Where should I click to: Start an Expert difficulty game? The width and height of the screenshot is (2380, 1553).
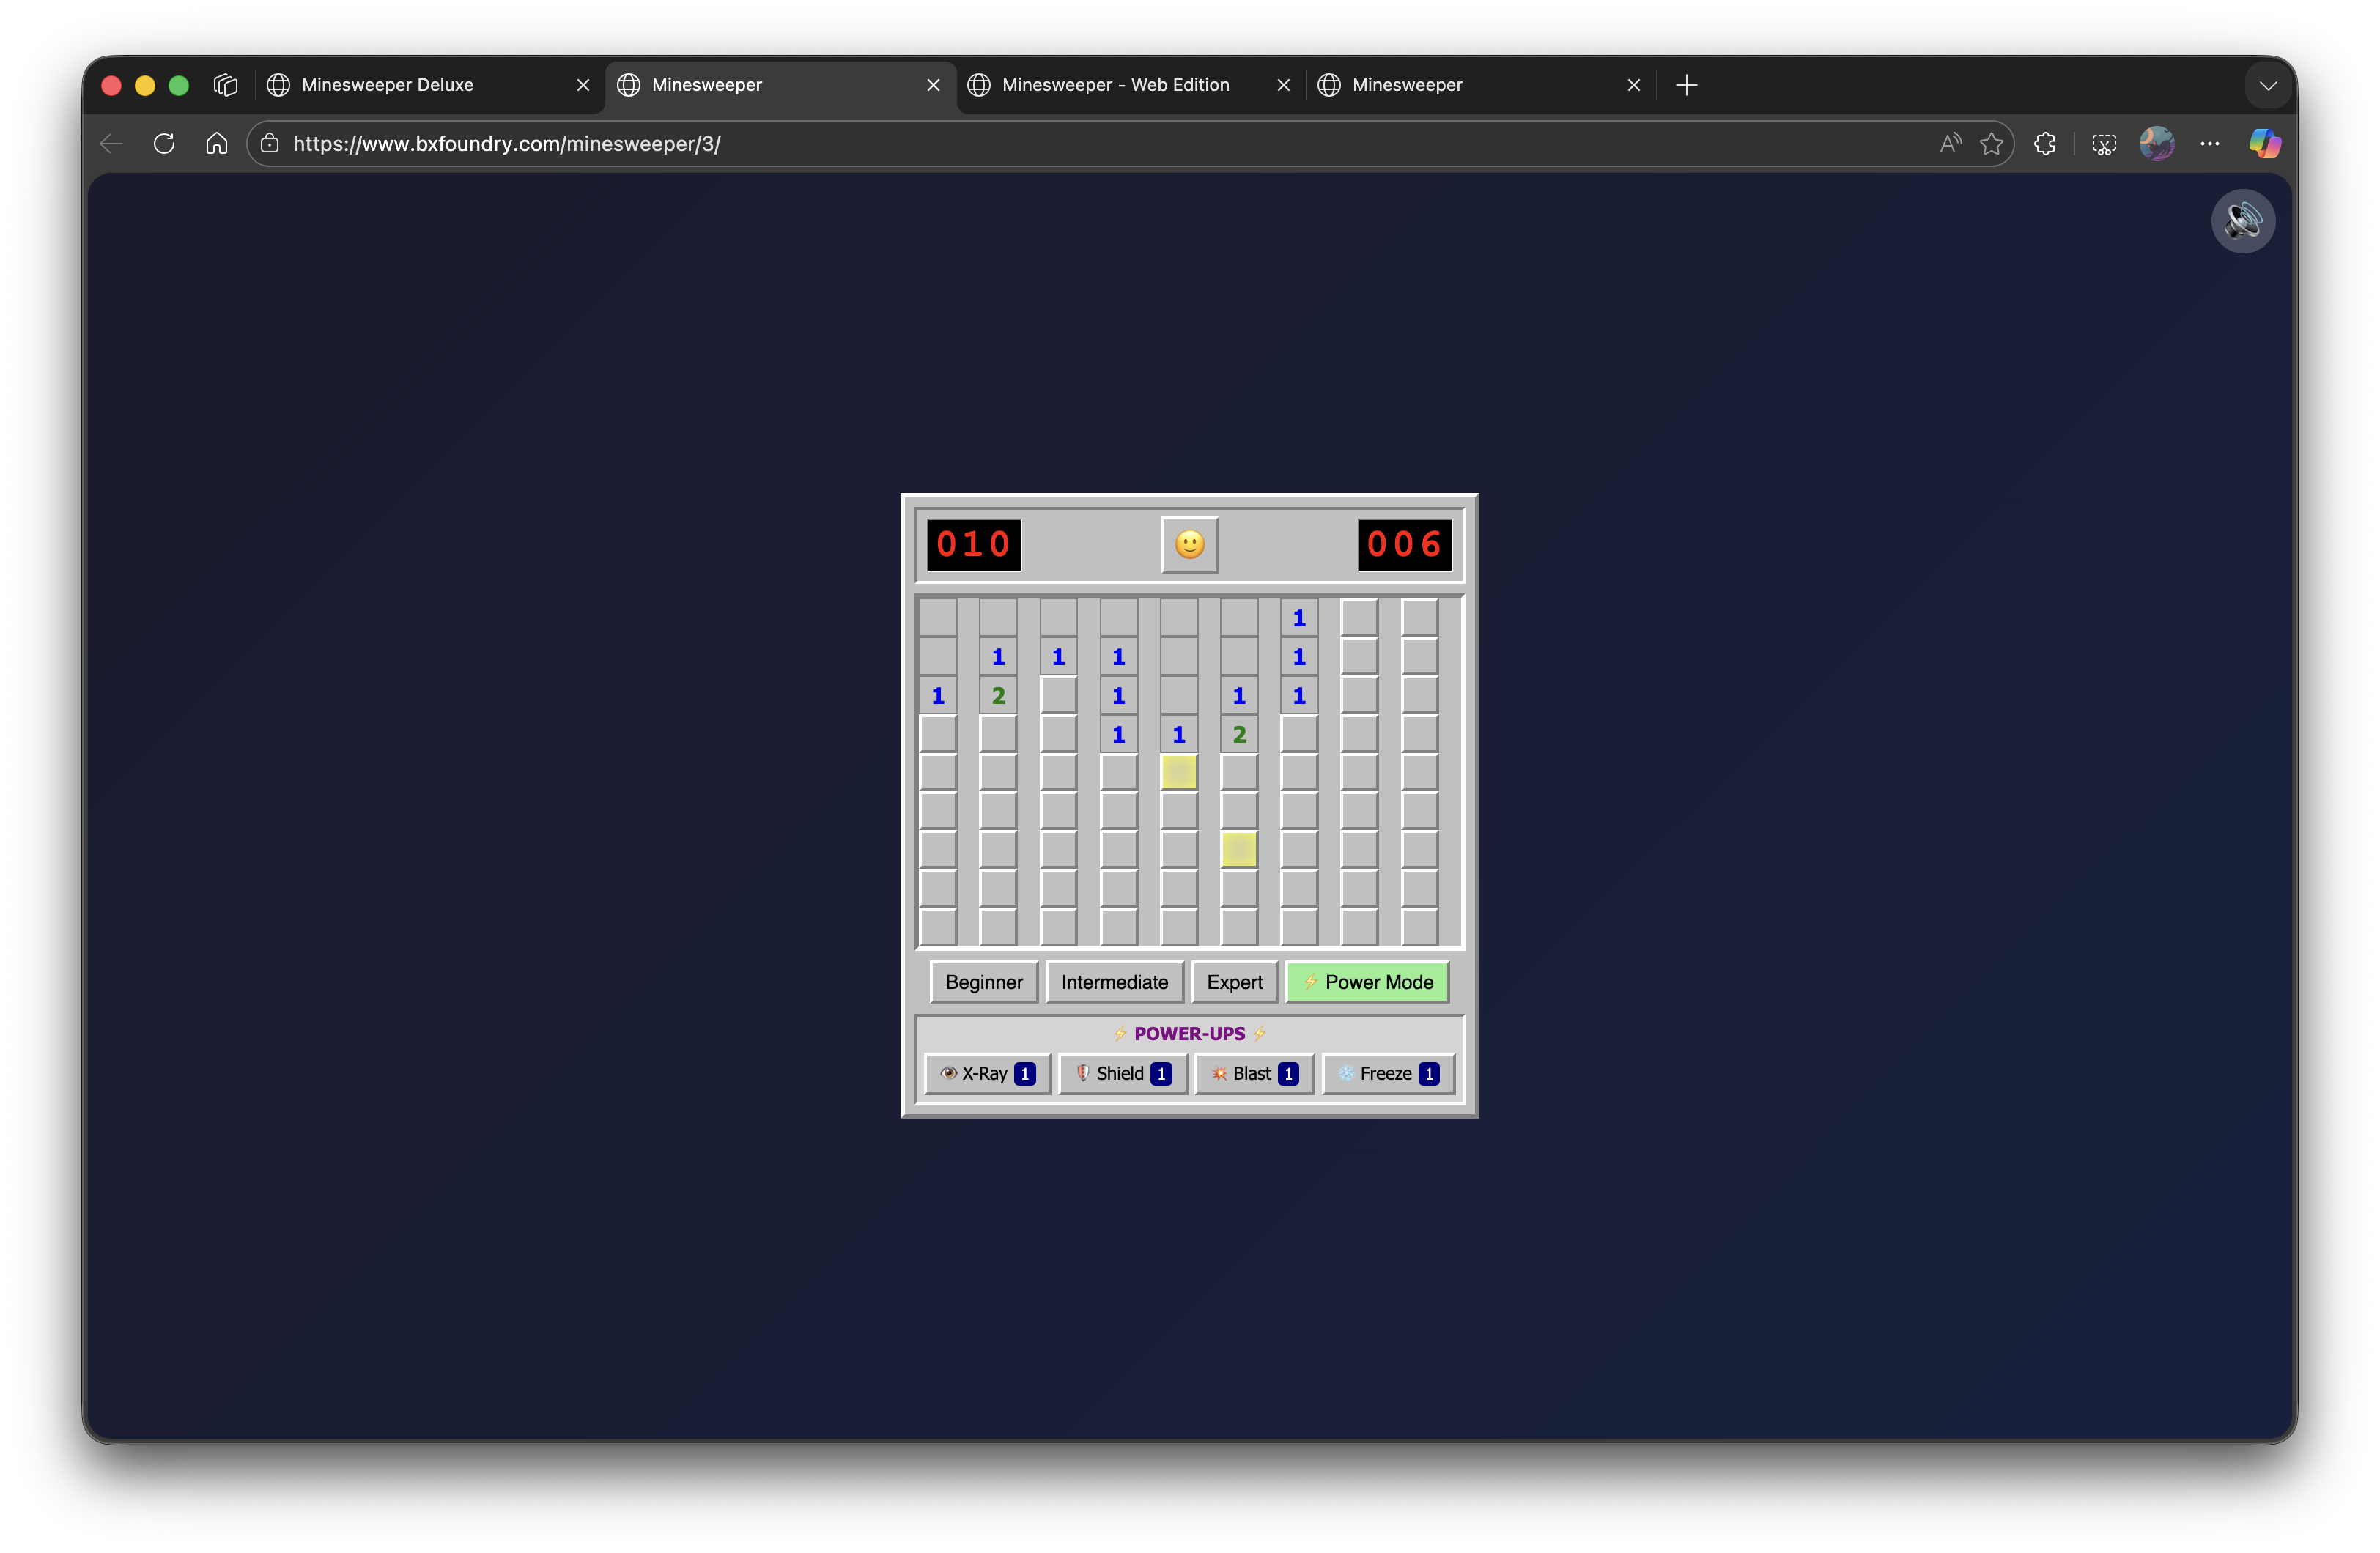[x=1234, y=981]
